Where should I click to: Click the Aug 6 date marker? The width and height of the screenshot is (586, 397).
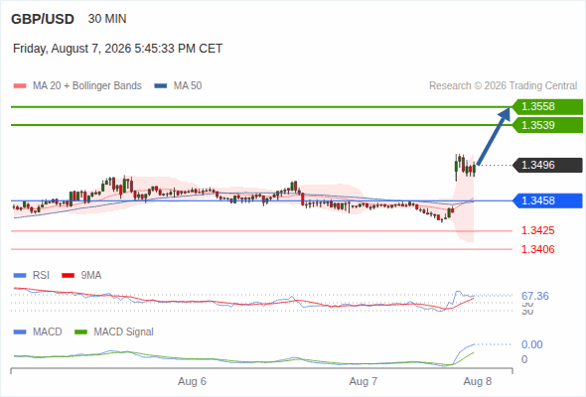(192, 381)
